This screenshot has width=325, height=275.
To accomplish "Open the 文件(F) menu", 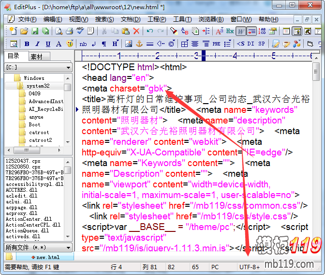I will pos(27,19).
